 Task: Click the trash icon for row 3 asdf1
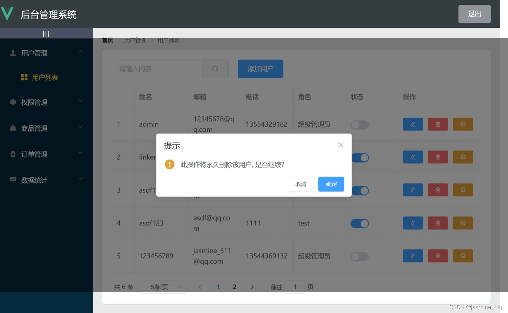[x=438, y=190]
